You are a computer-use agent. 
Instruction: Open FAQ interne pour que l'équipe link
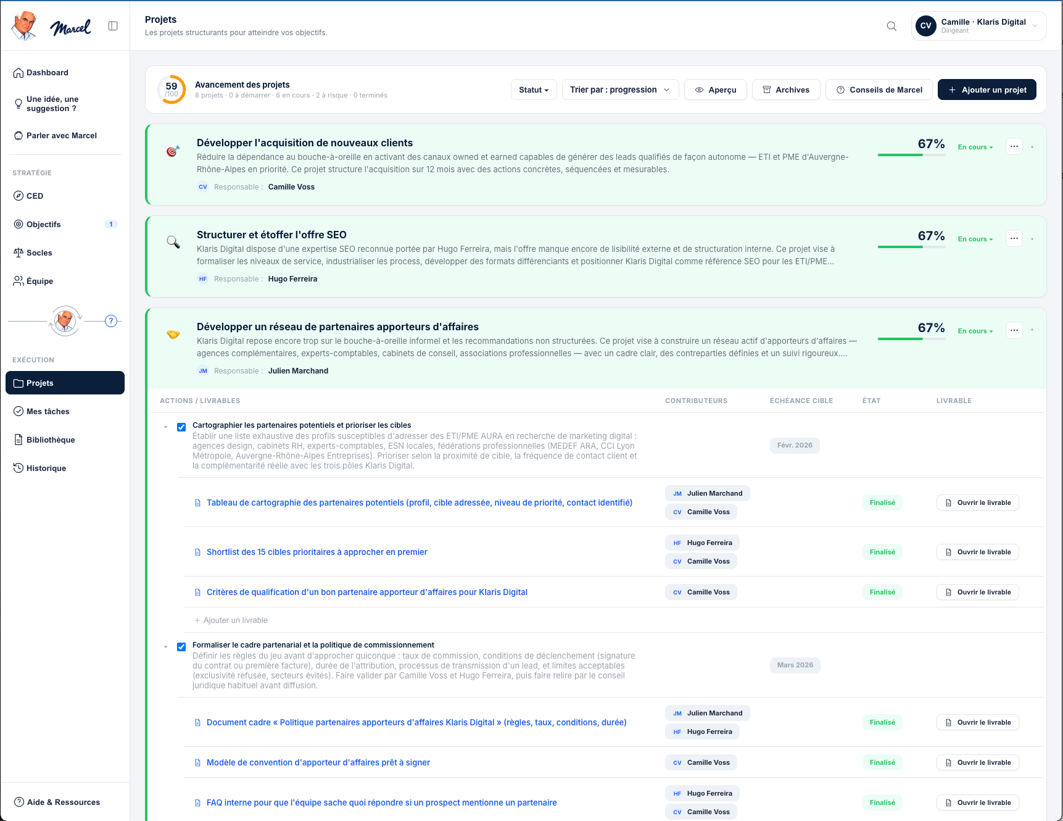pos(382,802)
